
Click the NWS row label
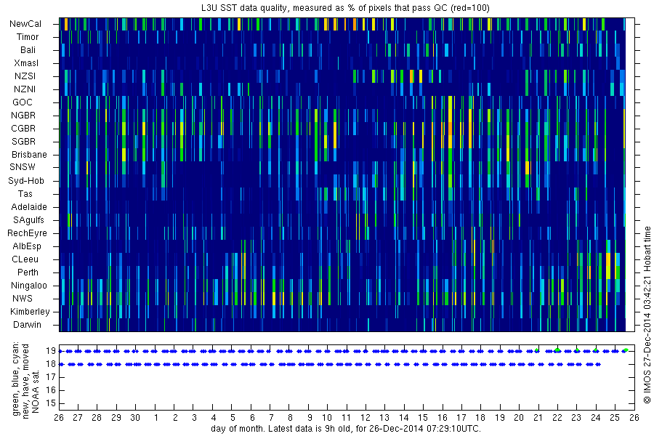point(23,299)
